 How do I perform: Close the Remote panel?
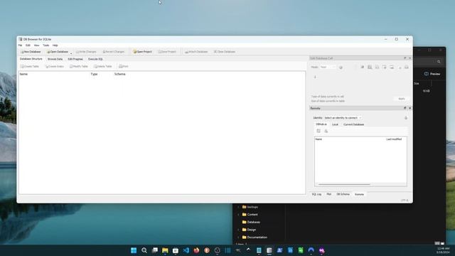[409, 108]
